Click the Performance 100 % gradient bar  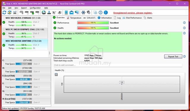pos(93,22)
